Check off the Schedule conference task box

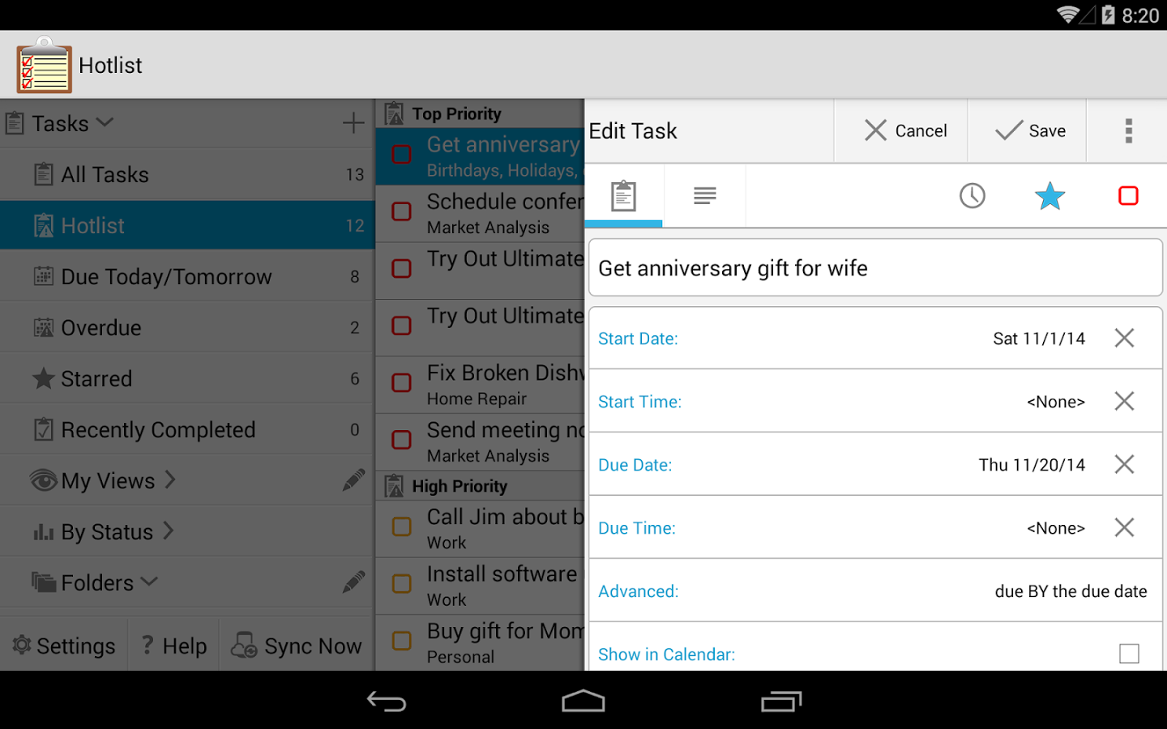(x=401, y=211)
